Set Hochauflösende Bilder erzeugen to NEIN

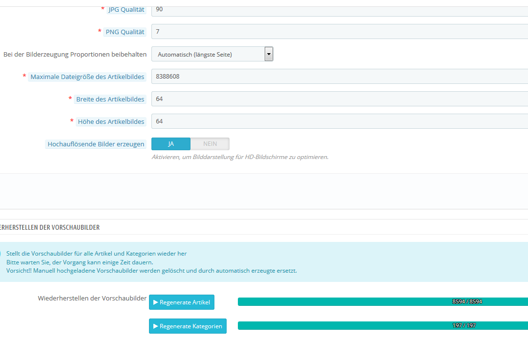click(x=210, y=144)
